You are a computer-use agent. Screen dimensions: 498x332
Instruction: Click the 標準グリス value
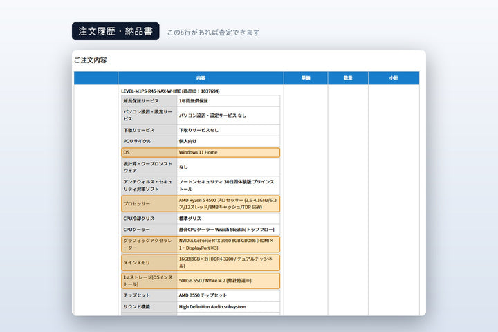click(190, 219)
